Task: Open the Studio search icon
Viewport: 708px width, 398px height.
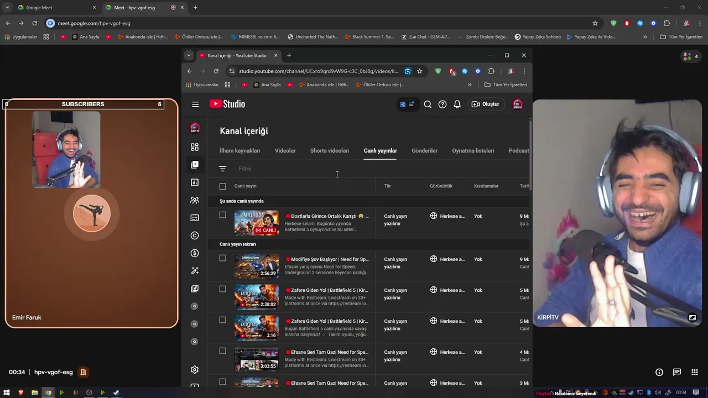Action: pyautogui.click(x=428, y=104)
